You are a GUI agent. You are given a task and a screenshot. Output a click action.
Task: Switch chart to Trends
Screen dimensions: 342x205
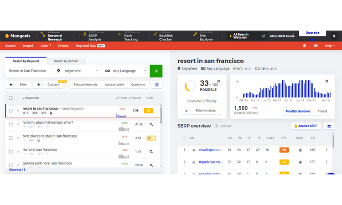click(x=322, y=111)
